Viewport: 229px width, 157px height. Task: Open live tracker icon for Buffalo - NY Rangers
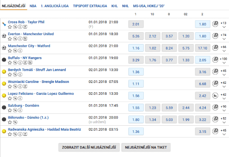[x=25, y=63]
